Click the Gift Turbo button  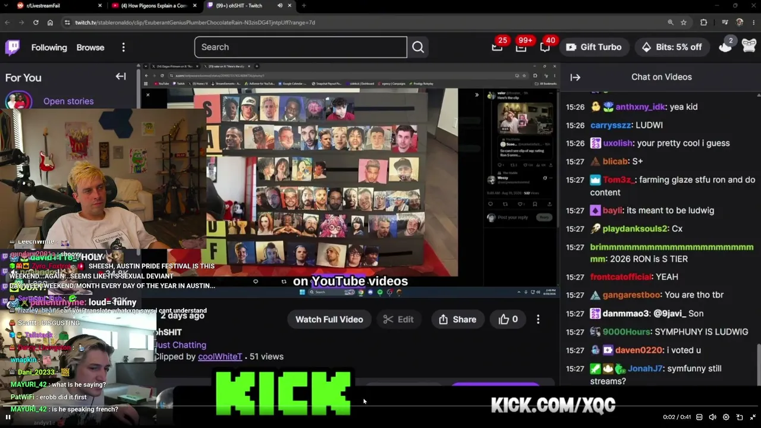coord(593,47)
